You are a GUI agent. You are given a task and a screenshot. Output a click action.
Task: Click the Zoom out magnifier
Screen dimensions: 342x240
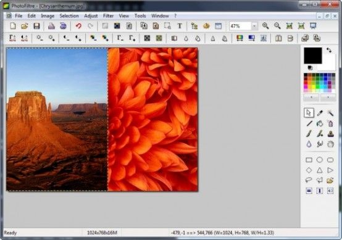pyautogui.click(x=277, y=26)
